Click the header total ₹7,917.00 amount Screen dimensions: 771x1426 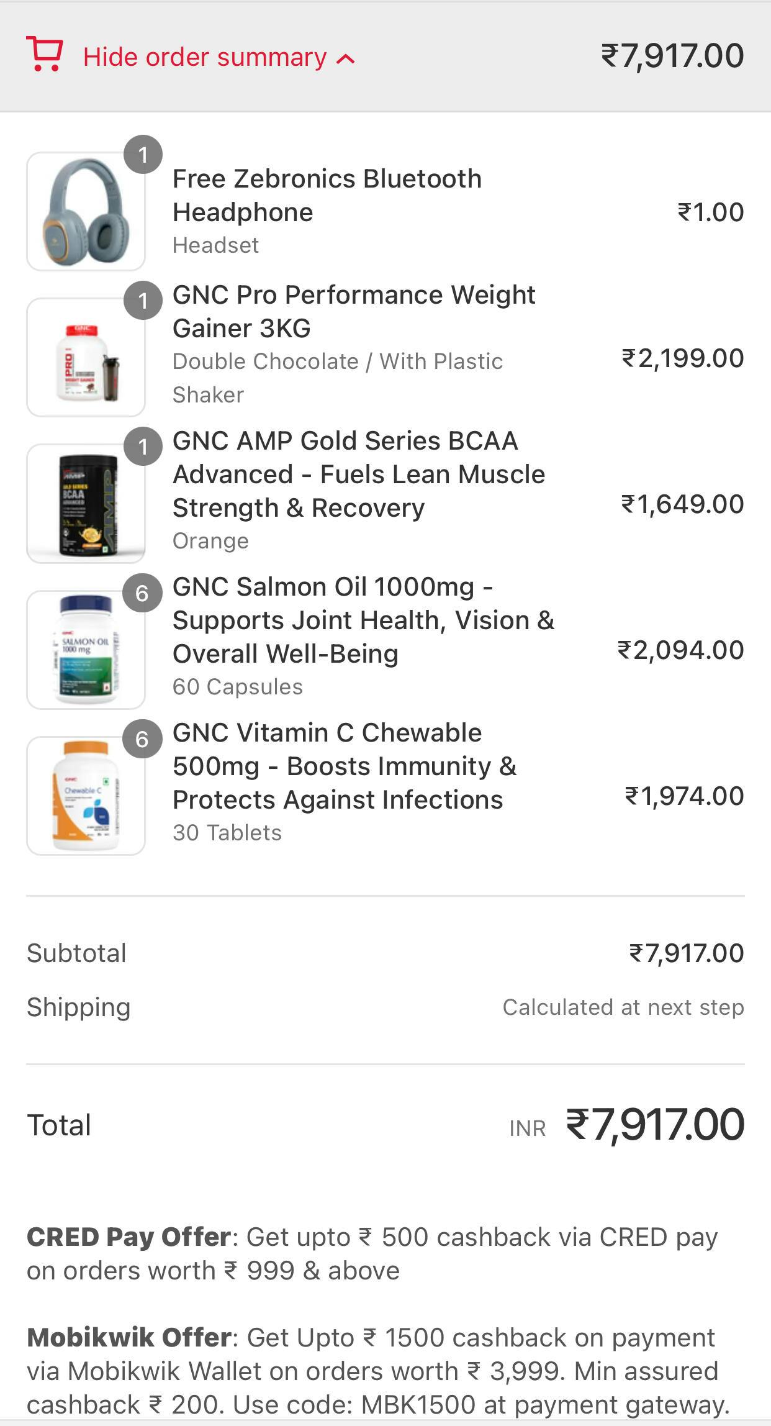[x=672, y=56]
